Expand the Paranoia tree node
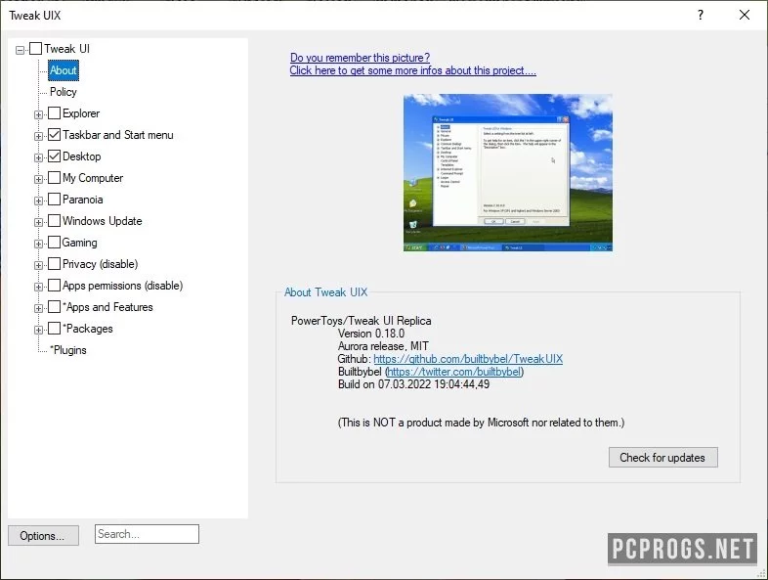Image resolution: width=768 pixels, height=580 pixels. (38, 201)
